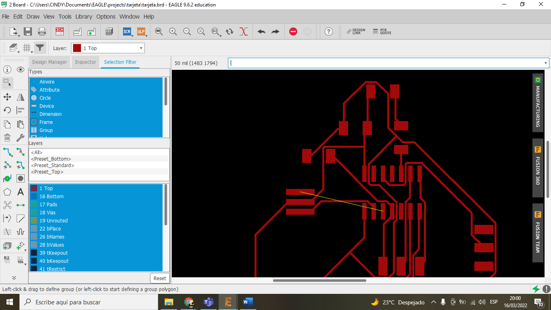Click the canvas horizontal scrollbar

point(319,281)
